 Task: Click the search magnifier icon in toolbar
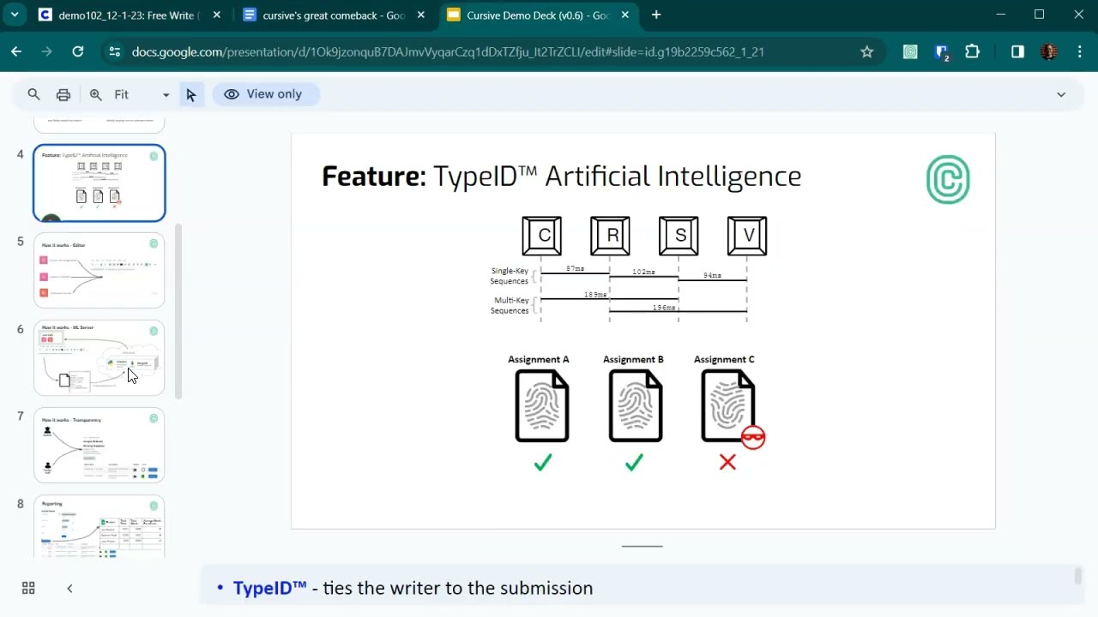33,94
